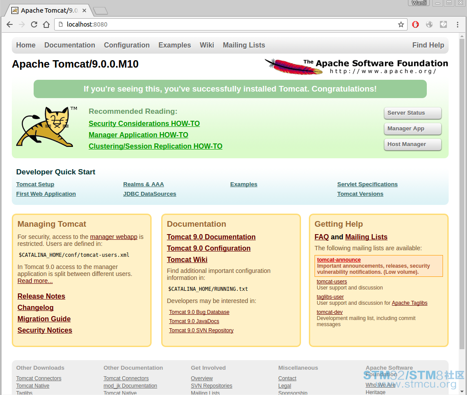Viewport: 467px width, 395px height.
Task: Open the Documentation nav item
Action: click(x=70, y=45)
